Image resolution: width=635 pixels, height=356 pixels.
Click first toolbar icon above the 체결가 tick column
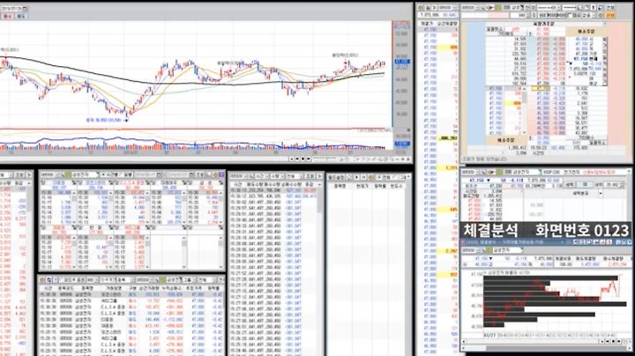pos(422,7)
